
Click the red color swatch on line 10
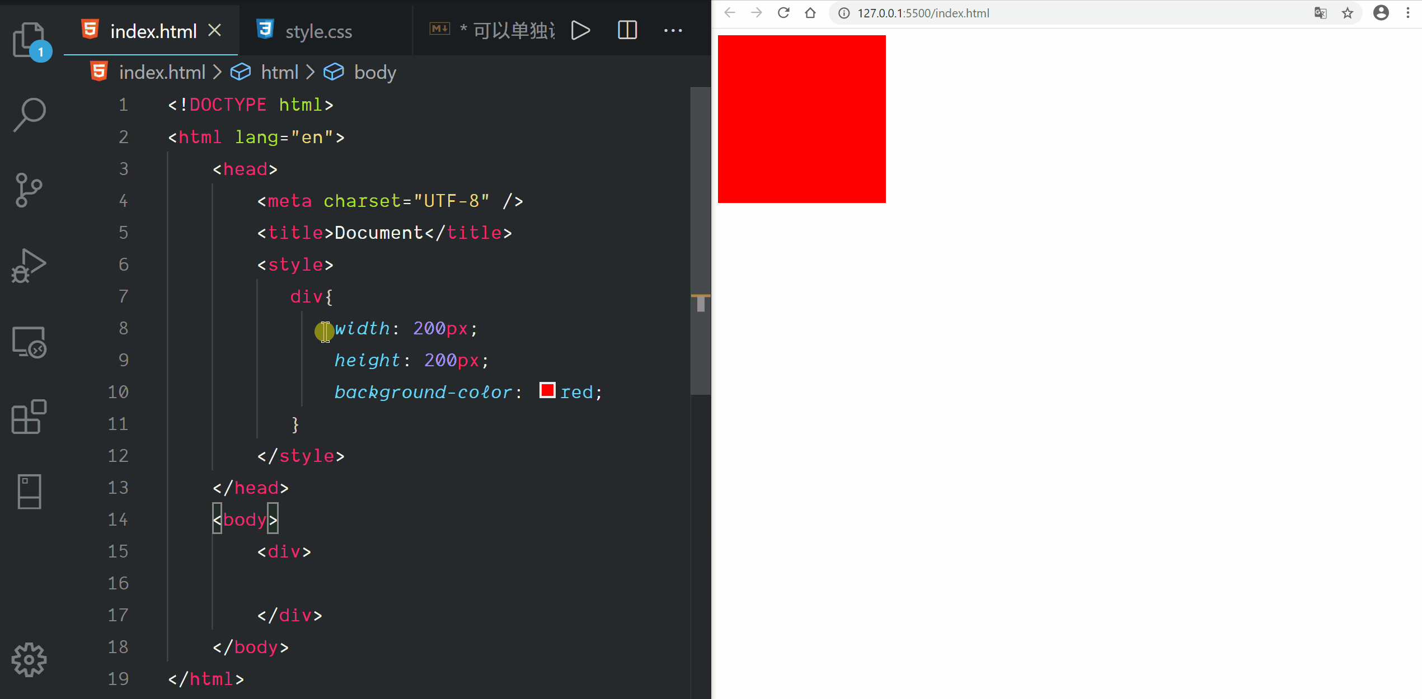tap(547, 390)
